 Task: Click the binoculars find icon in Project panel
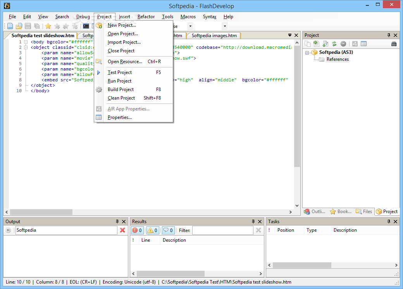point(394,44)
